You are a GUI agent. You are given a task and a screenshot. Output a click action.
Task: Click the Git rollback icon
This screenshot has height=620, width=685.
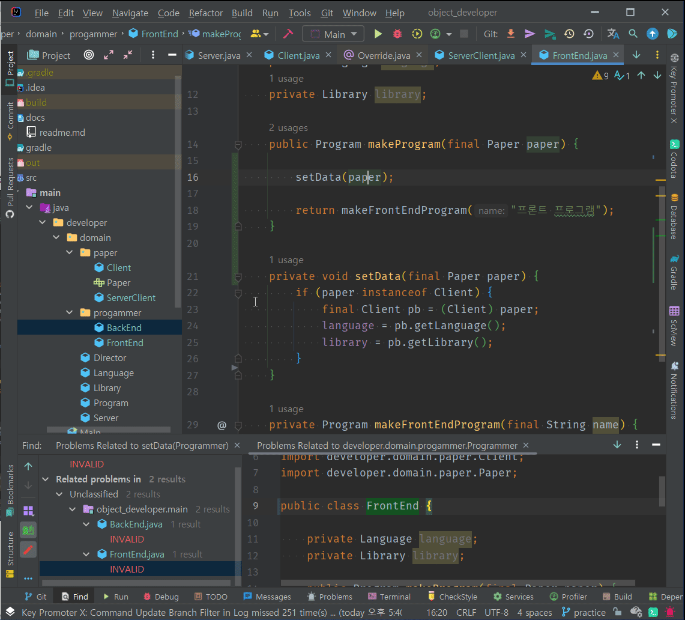coord(588,34)
